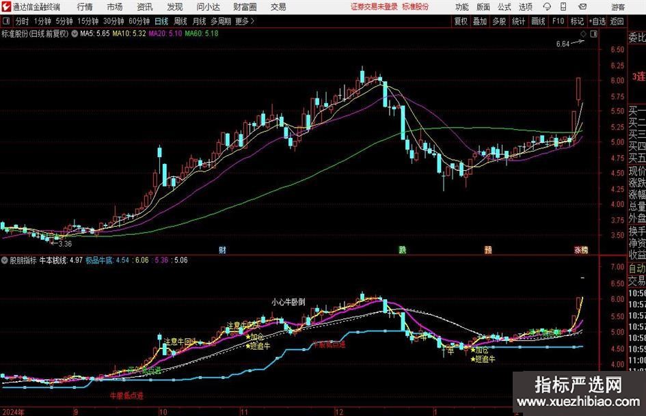The width and height of the screenshot is (646, 416).
Task: Switch to 1分钟 period tab
Action: coord(42,21)
